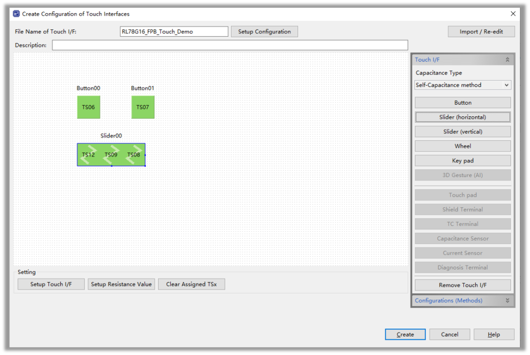Add a Wheel touch interface

tap(462, 146)
